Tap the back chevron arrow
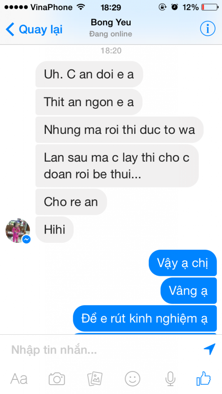This screenshot has width=222, height=394. click(x=10, y=29)
